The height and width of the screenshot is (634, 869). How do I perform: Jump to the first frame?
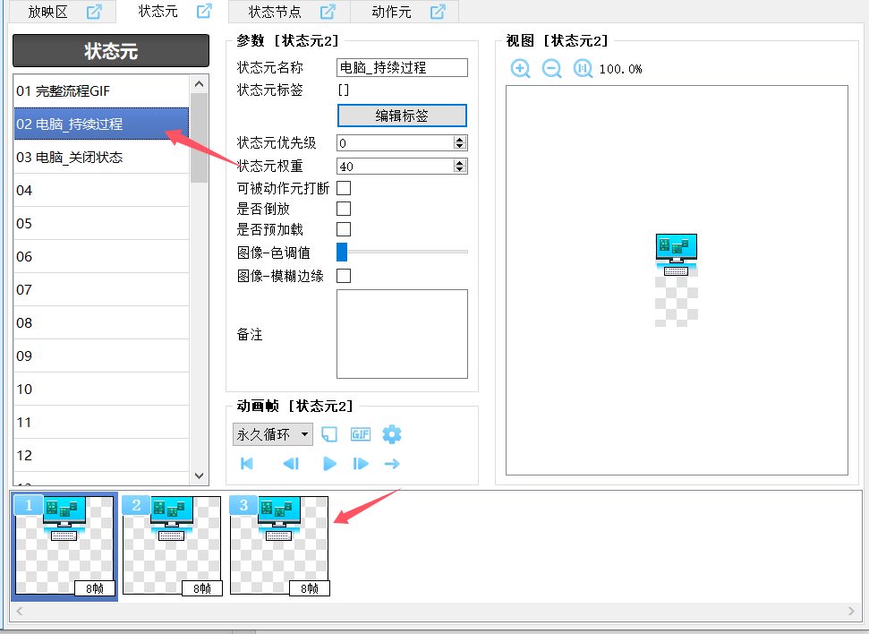pyautogui.click(x=248, y=464)
